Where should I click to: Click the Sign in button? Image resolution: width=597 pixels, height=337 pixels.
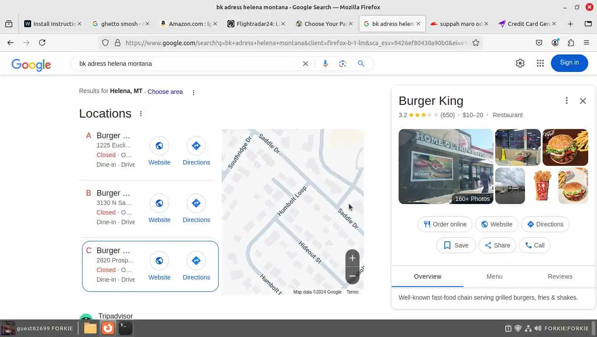coord(569,63)
